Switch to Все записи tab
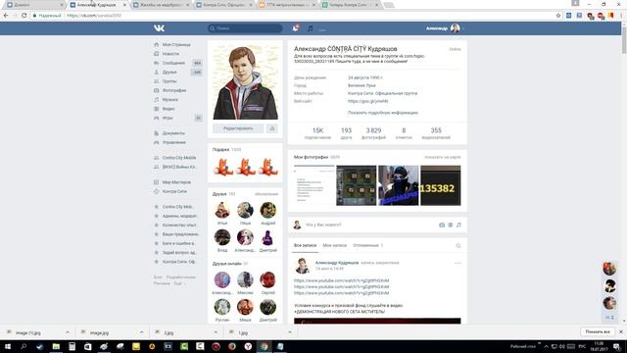The width and height of the screenshot is (627, 353). tap(305, 245)
